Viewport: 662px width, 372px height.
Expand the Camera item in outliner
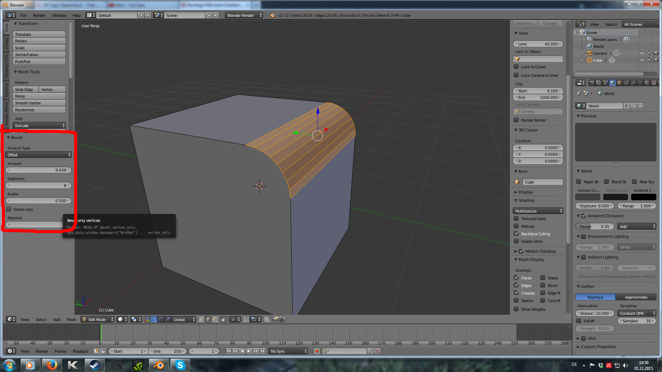(x=582, y=53)
